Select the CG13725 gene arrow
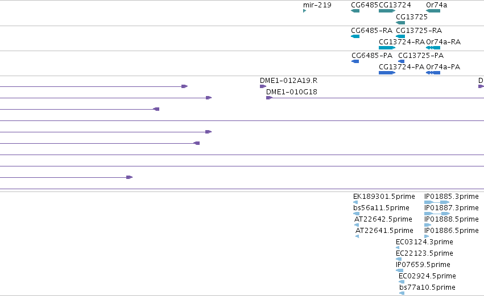 400,23
